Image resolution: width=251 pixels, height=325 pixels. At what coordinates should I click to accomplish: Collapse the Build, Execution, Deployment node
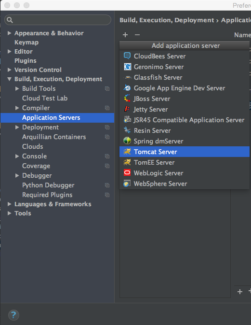[9, 79]
